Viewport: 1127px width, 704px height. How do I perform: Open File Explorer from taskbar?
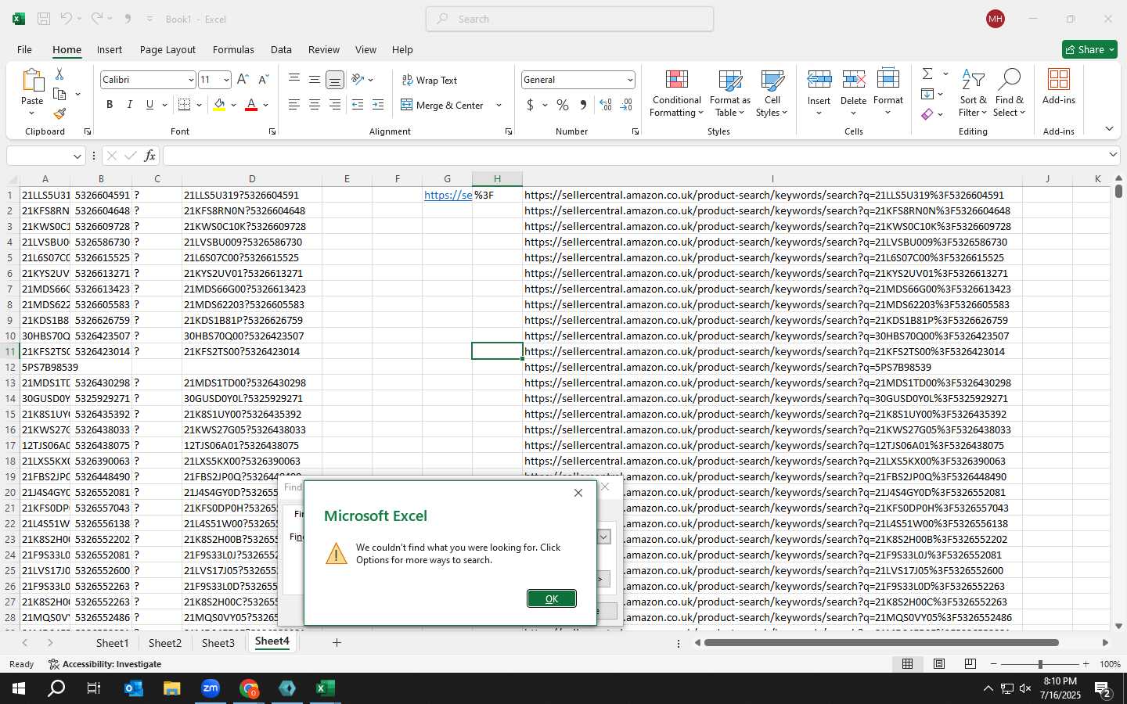coord(172,688)
